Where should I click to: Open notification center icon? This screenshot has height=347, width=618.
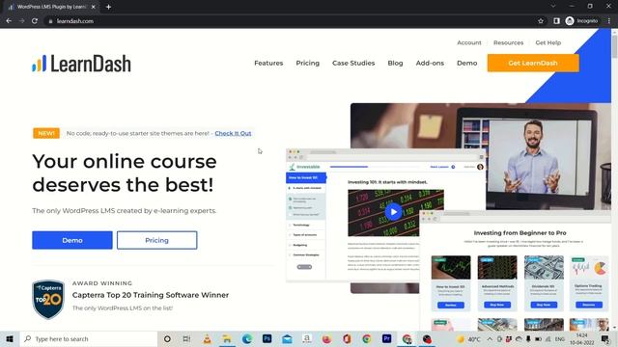(x=605, y=338)
